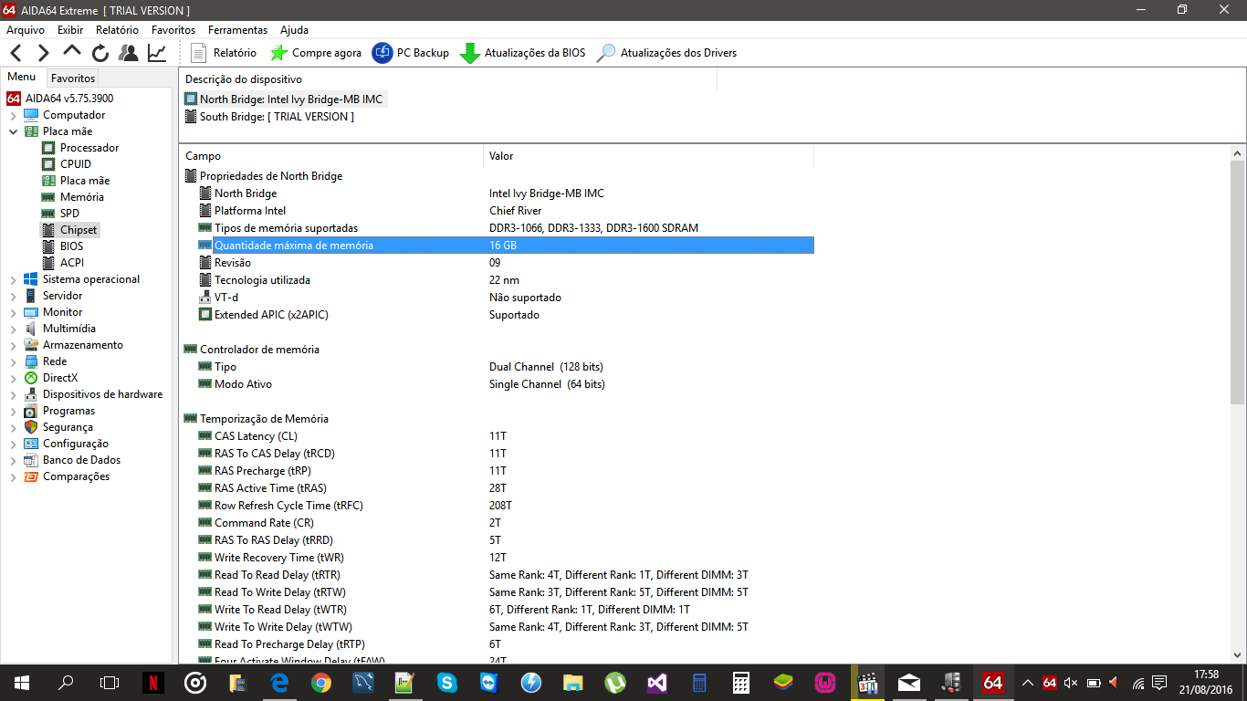Open the Relatório menu
This screenshot has height=701, width=1247.
[118, 30]
